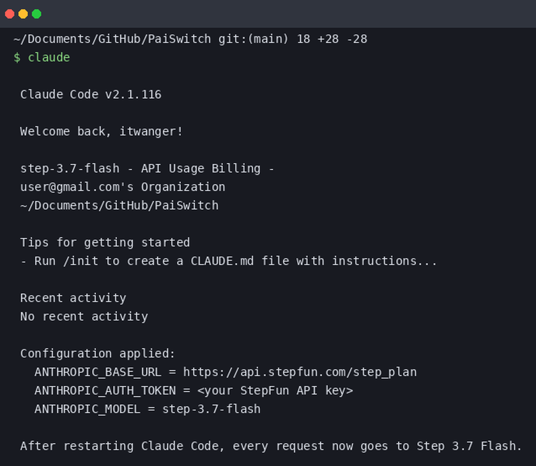The height and width of the screenshot is (466, 536).
Task: Click the green maximize window button
Action: point(37,14)
